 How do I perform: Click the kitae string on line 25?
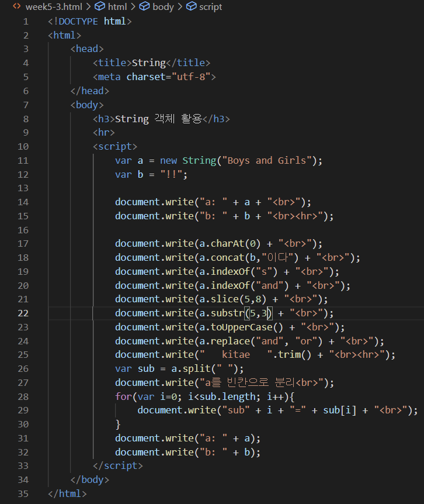(236, 355)
